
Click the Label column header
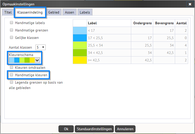[109, 23]
